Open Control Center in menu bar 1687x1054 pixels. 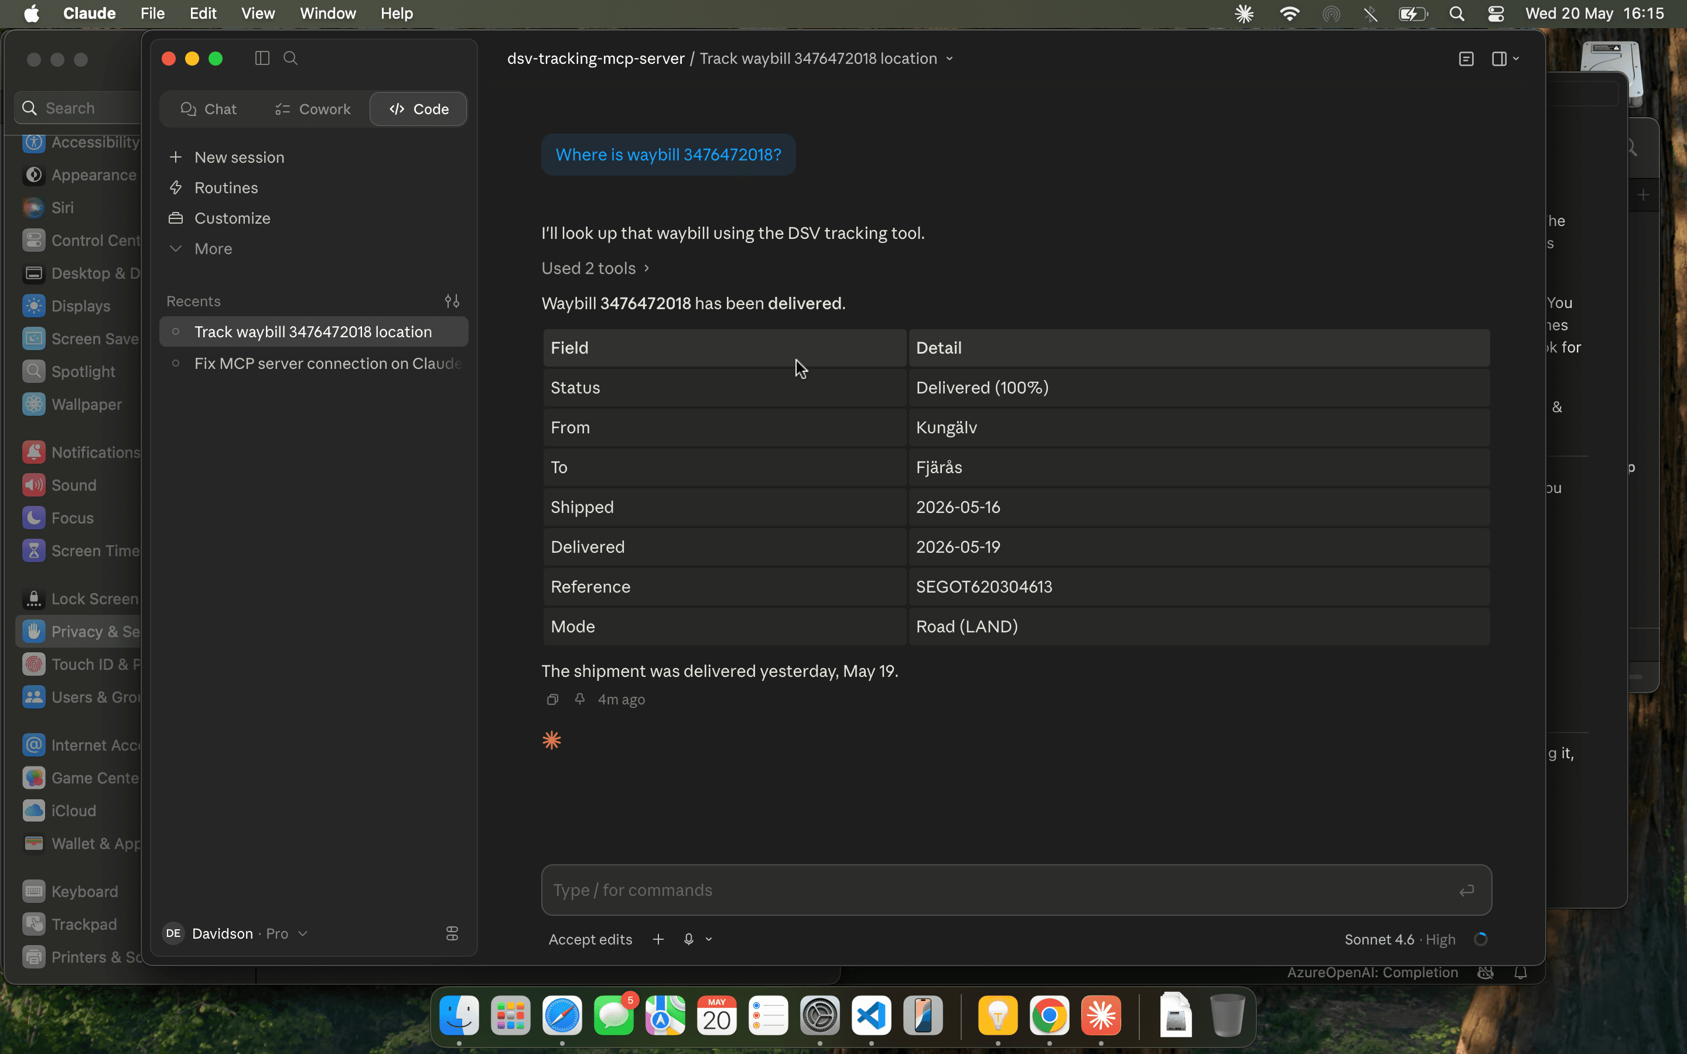pyautogui.click(x=1496, y=13)
